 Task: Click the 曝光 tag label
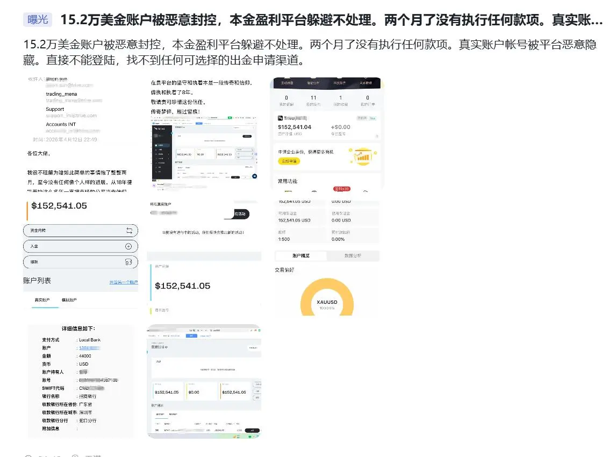coord(38,20)
